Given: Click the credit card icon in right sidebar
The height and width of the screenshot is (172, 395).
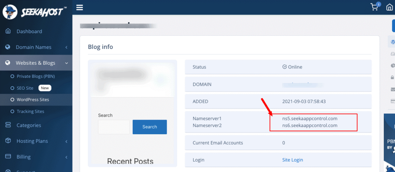Looking at the screenshot, I should click(x=392, y=101).
